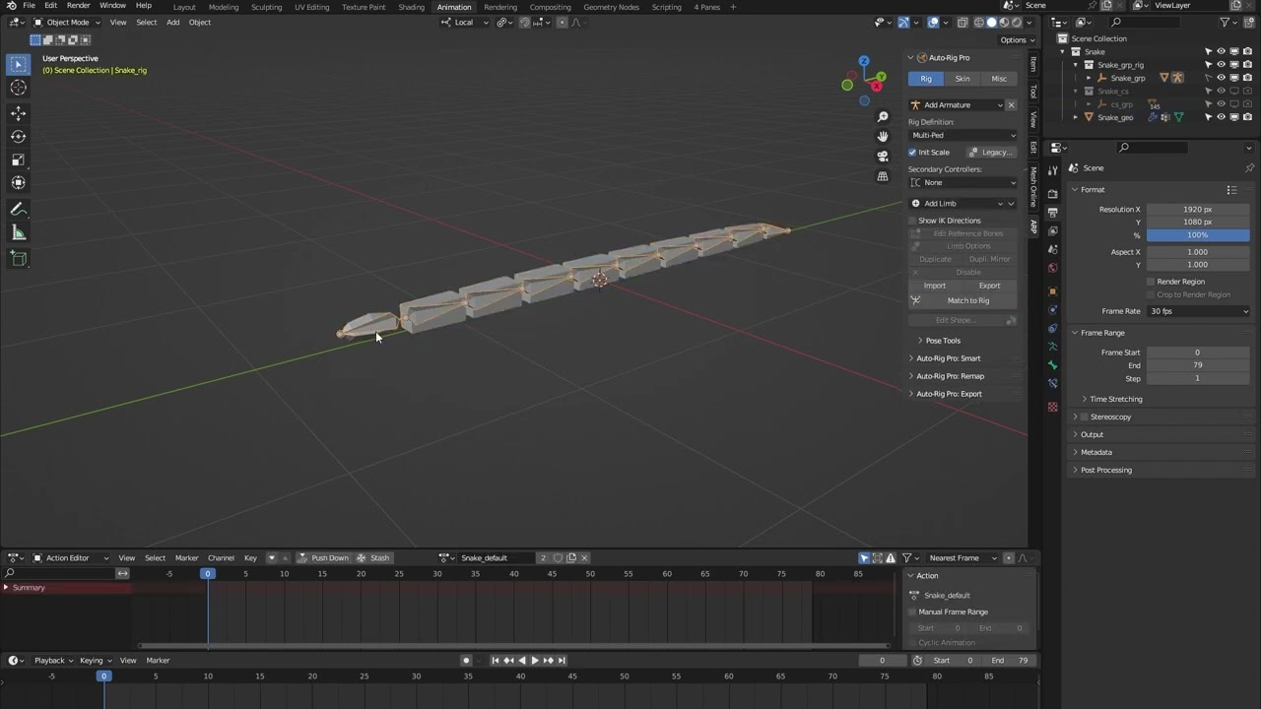Click the Match to Rig button

[x=962, y=300]
